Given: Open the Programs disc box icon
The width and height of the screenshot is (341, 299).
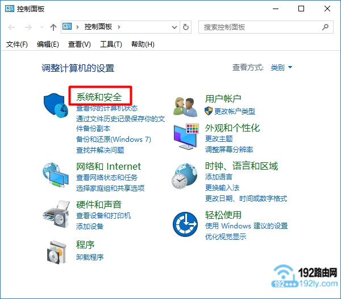Looking at the screenshot, I should point(57,252).
